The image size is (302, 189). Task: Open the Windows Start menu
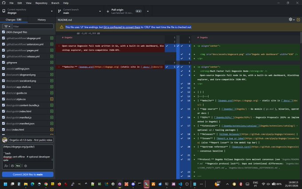[5, 184]
